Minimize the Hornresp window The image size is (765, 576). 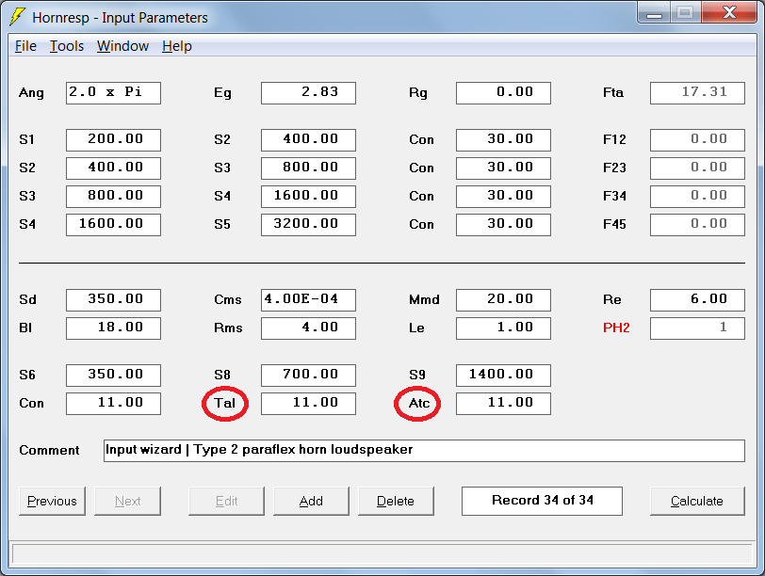654,13
